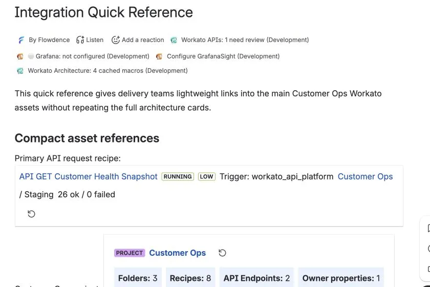The height and width of the screenshot is (287, 430).
Task: Open the Customer Ops project title link
Action: pyautogui.click(x=178, y=253)
